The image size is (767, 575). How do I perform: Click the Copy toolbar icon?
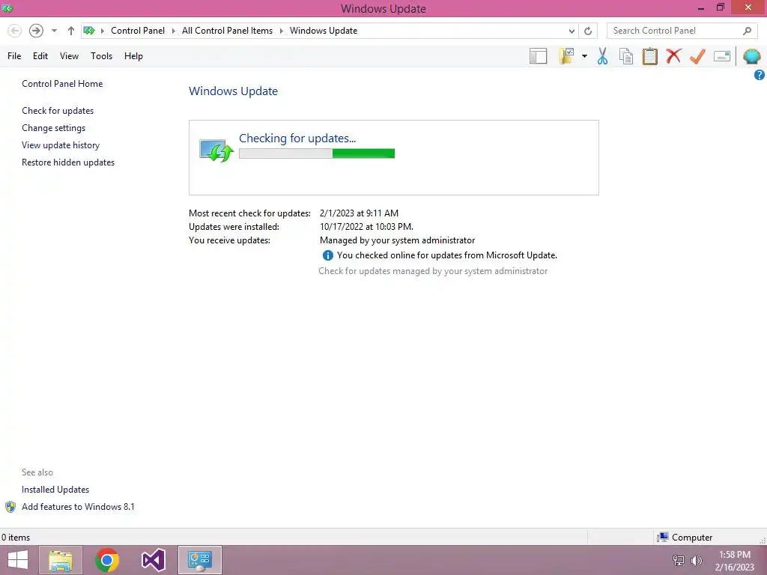(x=626, y=56)
